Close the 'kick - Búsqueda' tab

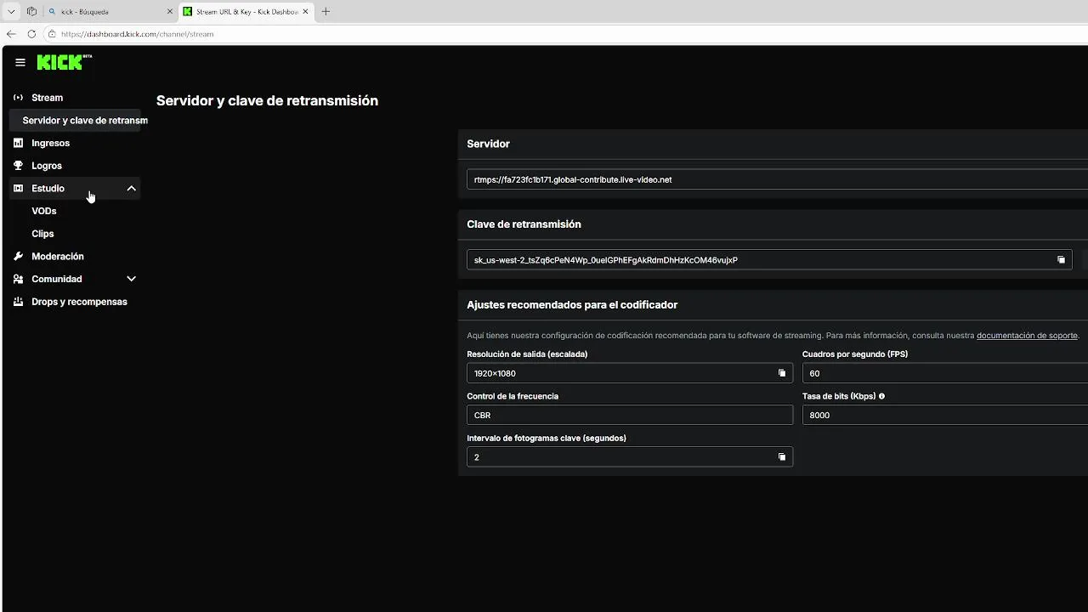(x=169, y=12)
